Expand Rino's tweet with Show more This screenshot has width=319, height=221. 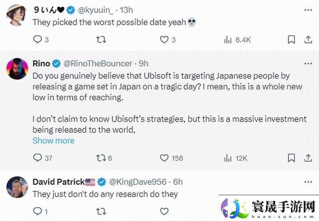tap(53, 141)
